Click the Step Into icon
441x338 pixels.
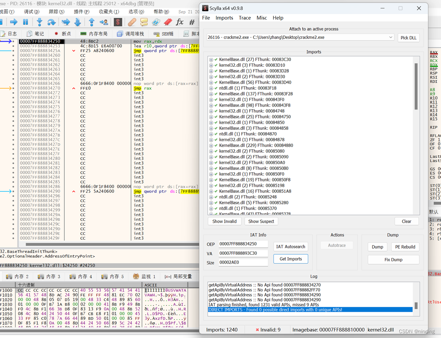click(40, 22)
